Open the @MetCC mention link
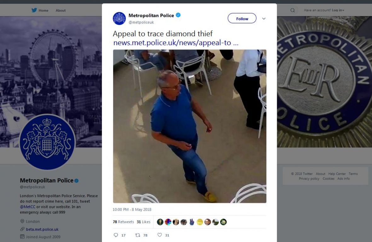The image size is (372, 242). click(27, 207)
